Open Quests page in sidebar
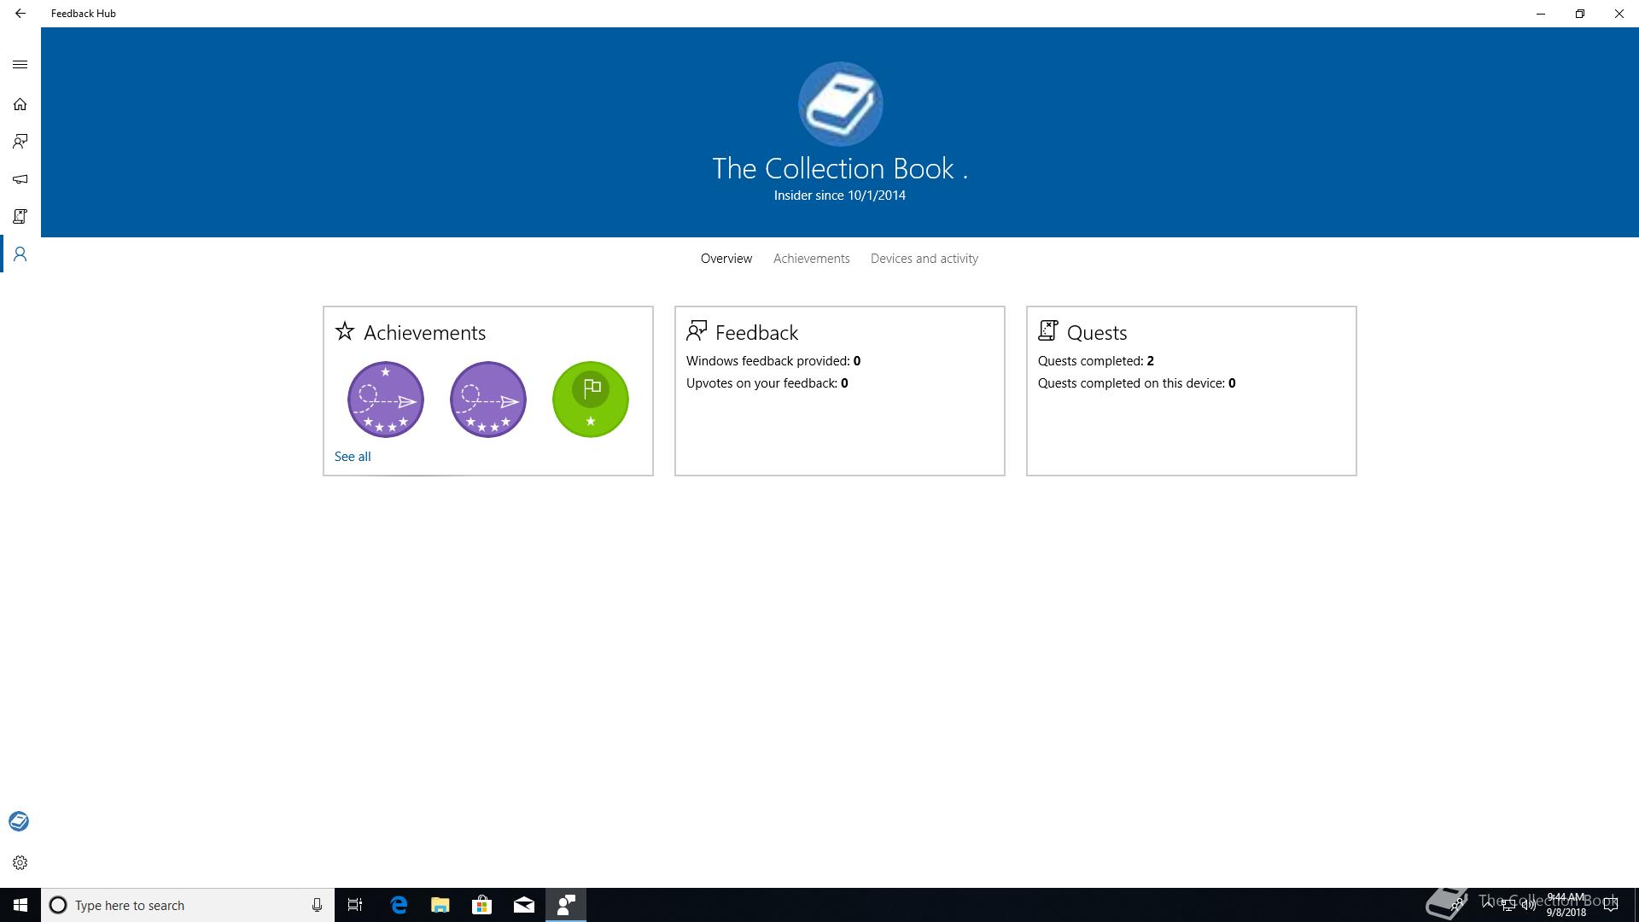 coord(20,217)
